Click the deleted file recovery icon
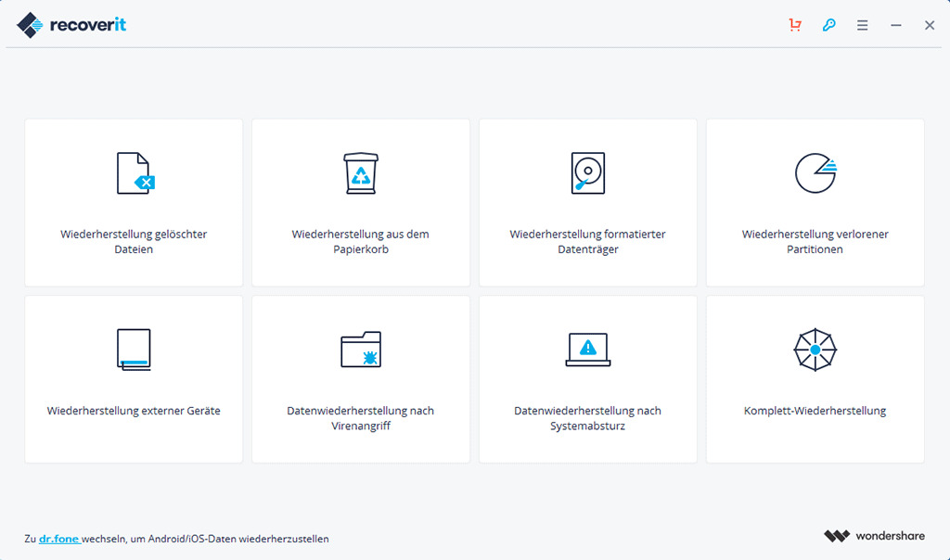Viewport: 950px width, 560px height. pos(135,173)
